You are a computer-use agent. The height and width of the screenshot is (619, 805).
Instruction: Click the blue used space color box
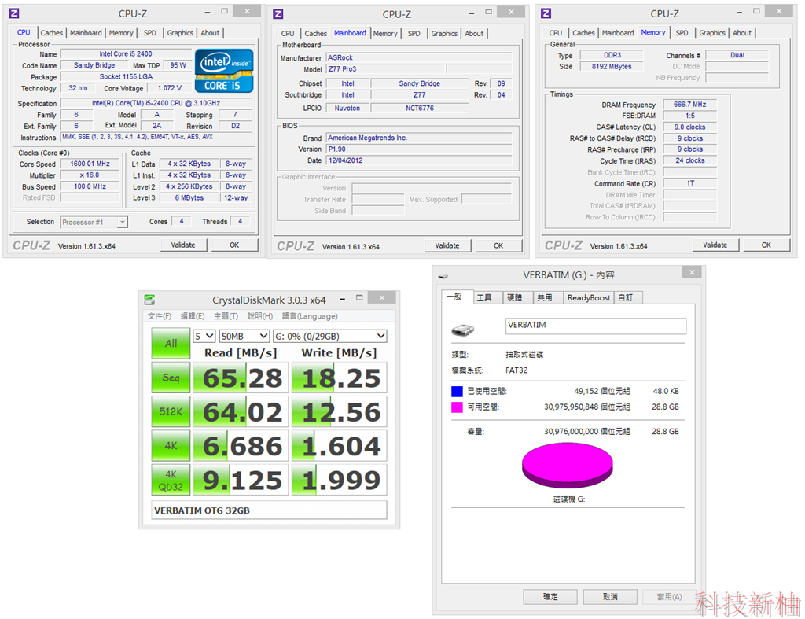457,392
